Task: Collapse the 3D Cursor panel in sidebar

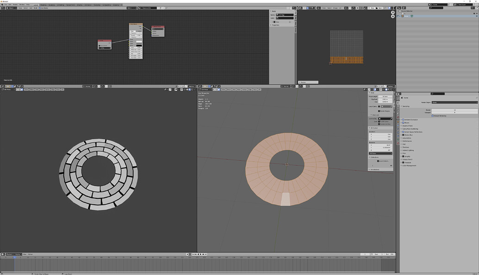Action: click(x=374, y=128)
